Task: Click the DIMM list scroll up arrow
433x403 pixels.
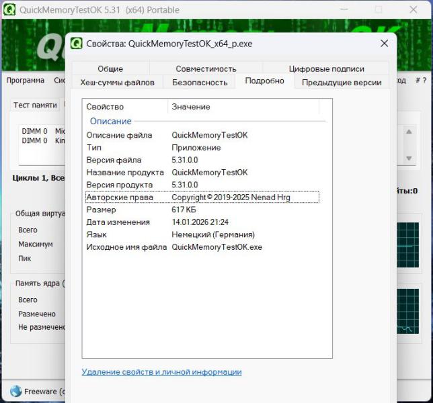Action: tap(409, 132)
